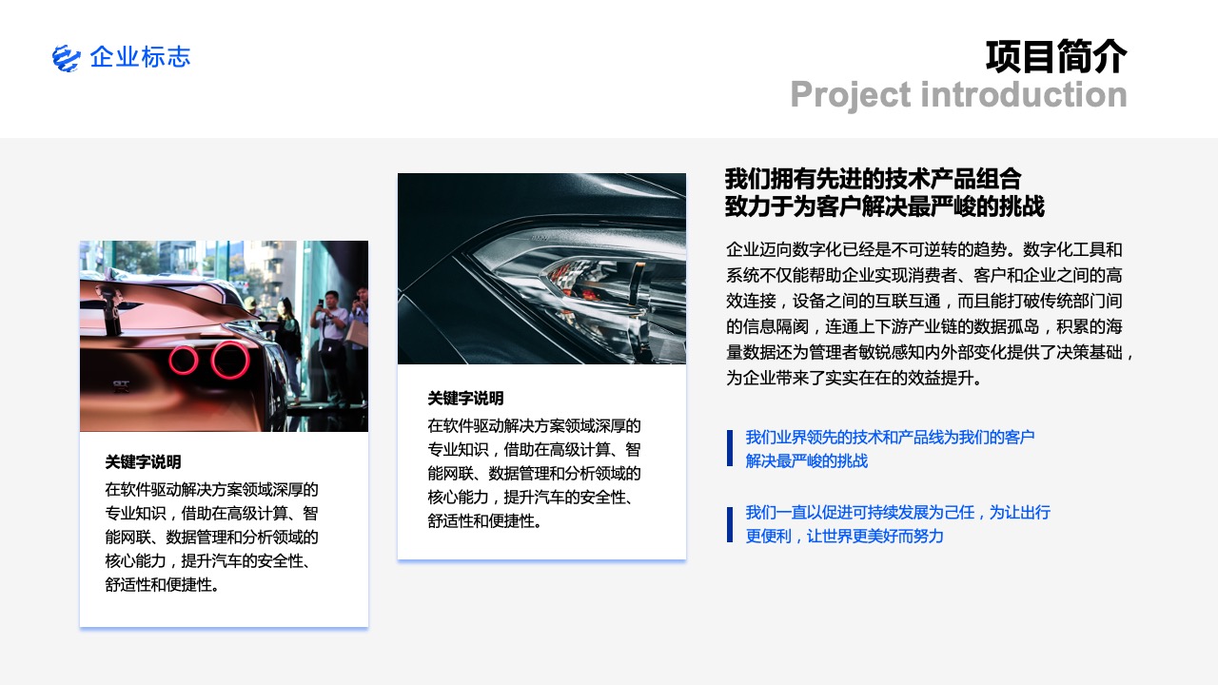The image size is (1218, 685).
Task: Select 关键字说明 heading under headlight photo
Action: tap(465, 399)
